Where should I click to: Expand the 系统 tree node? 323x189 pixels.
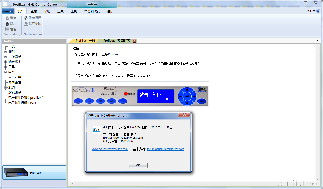[5, 87]
